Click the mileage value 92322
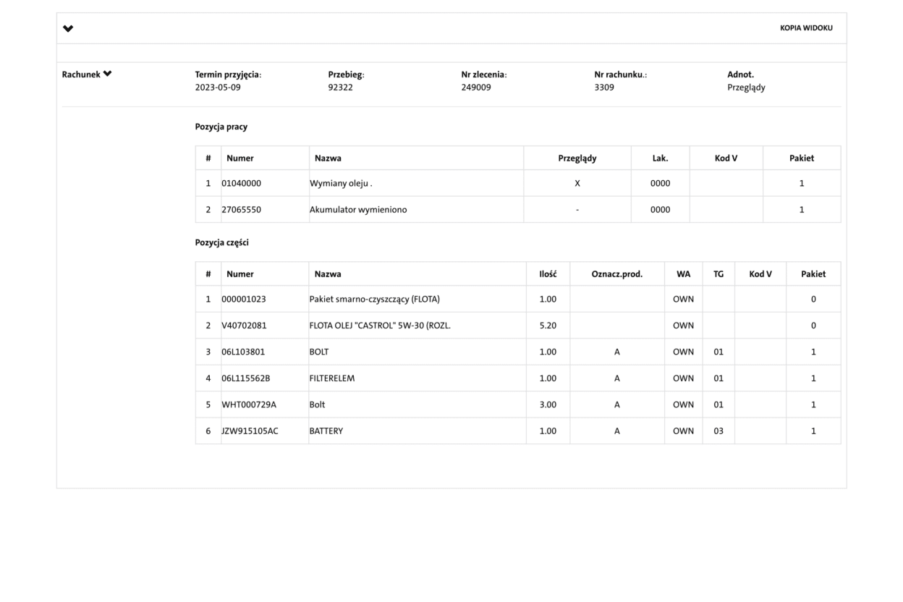The width and height of the screenshot is (903, 602). coord(340,88)
